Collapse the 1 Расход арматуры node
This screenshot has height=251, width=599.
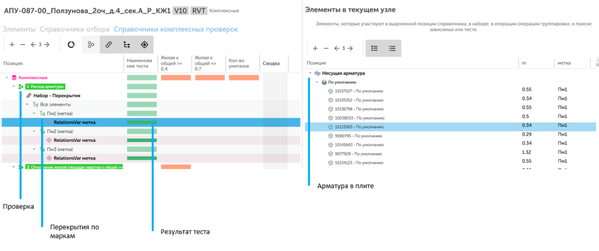[14, 86]
